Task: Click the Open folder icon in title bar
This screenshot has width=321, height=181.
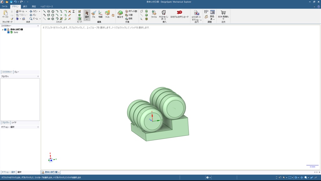Action: (7, 2)
